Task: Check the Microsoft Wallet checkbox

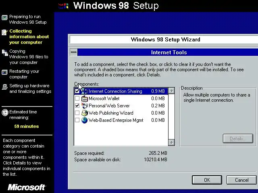Action: coord(77,99)
